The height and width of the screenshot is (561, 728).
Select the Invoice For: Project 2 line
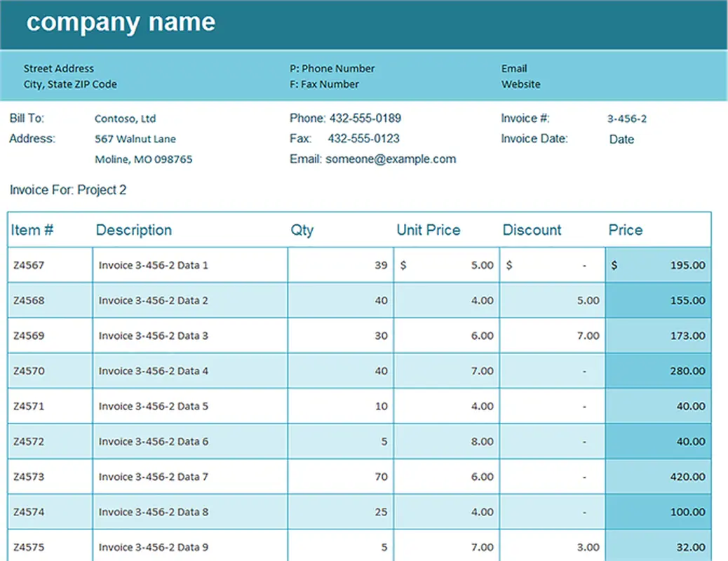click(x=68, y=190)
